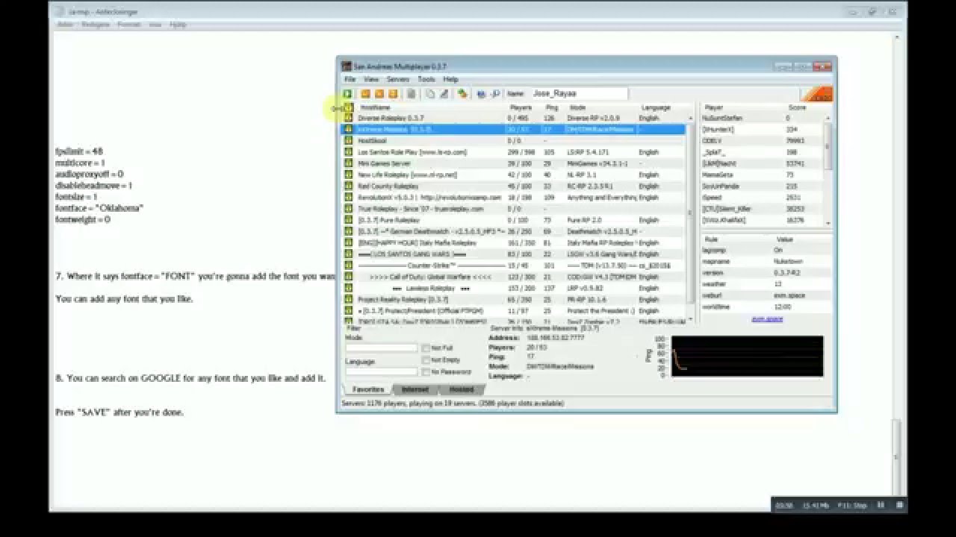Select the LOS SANTOS GANG WARS server row
956x537 pixels.
pos(513,254)
